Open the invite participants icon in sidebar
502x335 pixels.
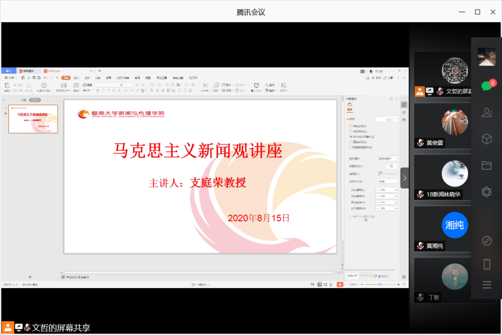coord(487,112)
